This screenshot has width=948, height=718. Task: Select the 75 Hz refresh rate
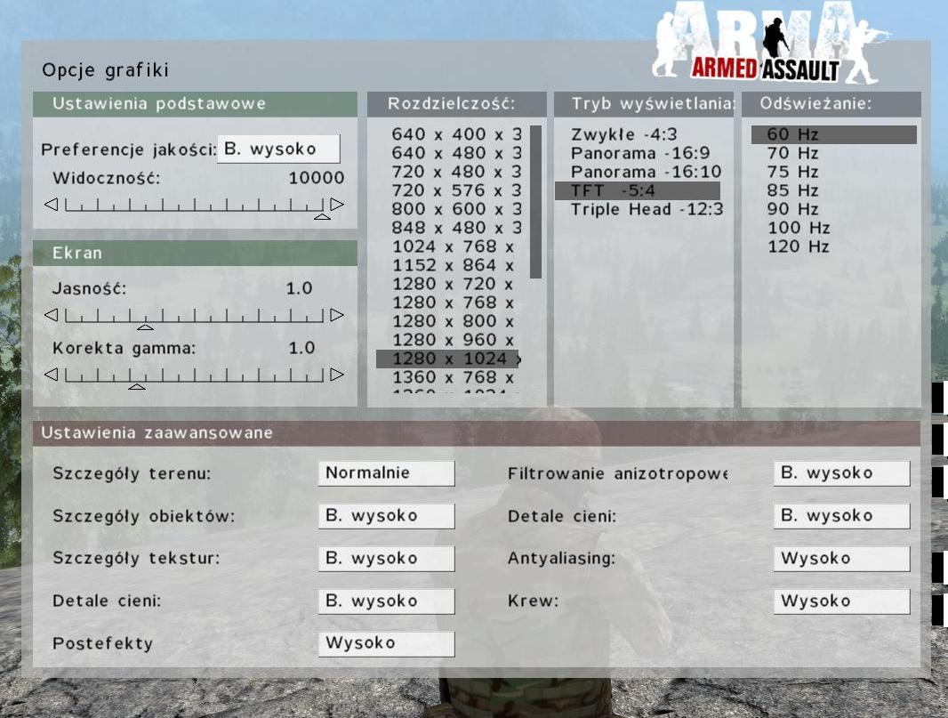click(793, 172)
